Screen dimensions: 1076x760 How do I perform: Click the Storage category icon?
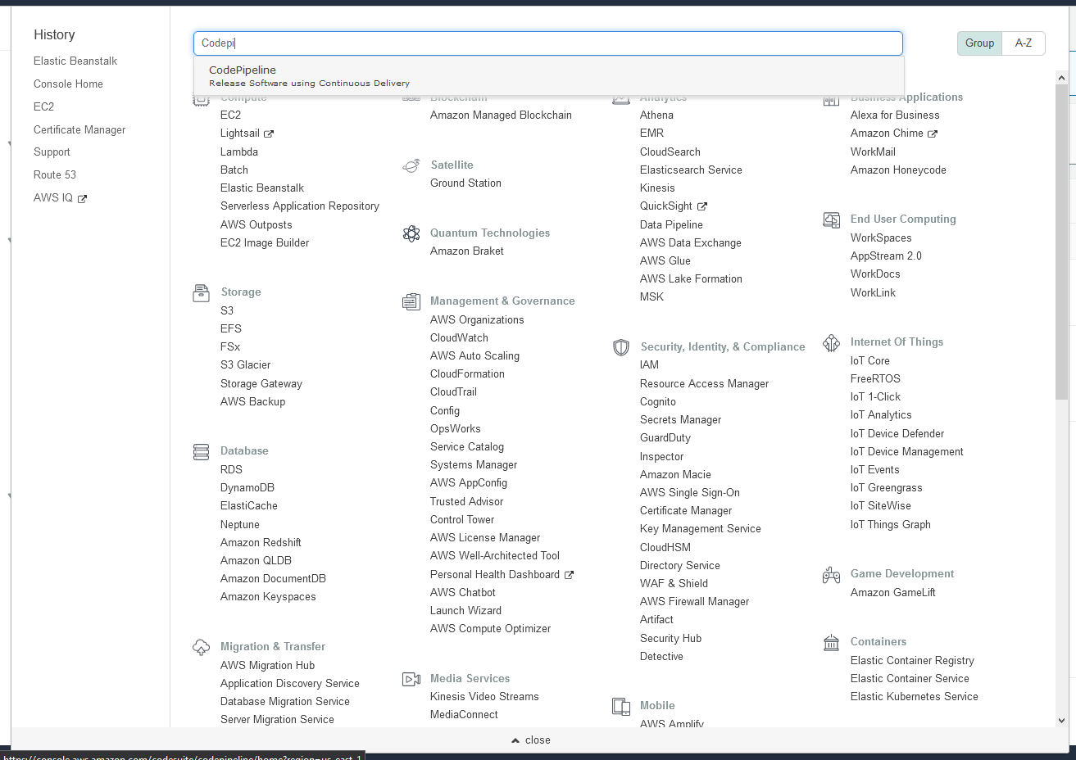point(201,292)
